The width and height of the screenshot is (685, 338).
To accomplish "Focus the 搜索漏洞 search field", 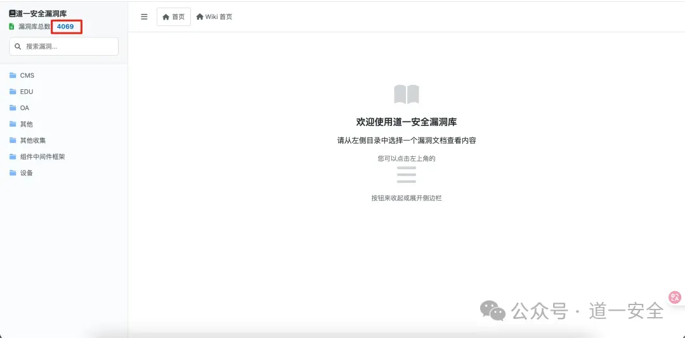I will coord(64,46).
